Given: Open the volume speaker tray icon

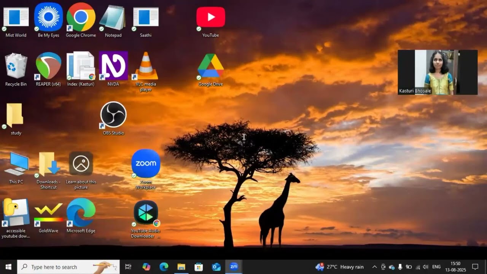Looking at the screenshot, I should pos(425,267).
